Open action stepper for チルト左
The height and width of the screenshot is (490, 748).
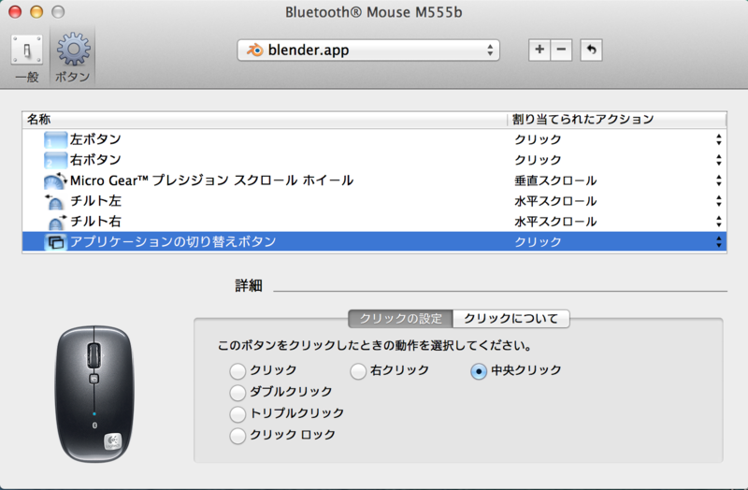pyautogui.click(x=718, y=201)
